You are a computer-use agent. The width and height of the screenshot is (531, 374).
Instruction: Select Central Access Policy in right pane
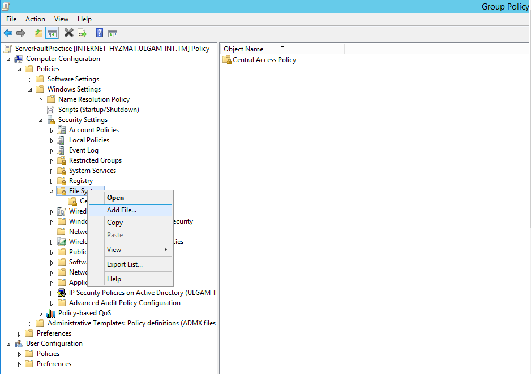264,60
